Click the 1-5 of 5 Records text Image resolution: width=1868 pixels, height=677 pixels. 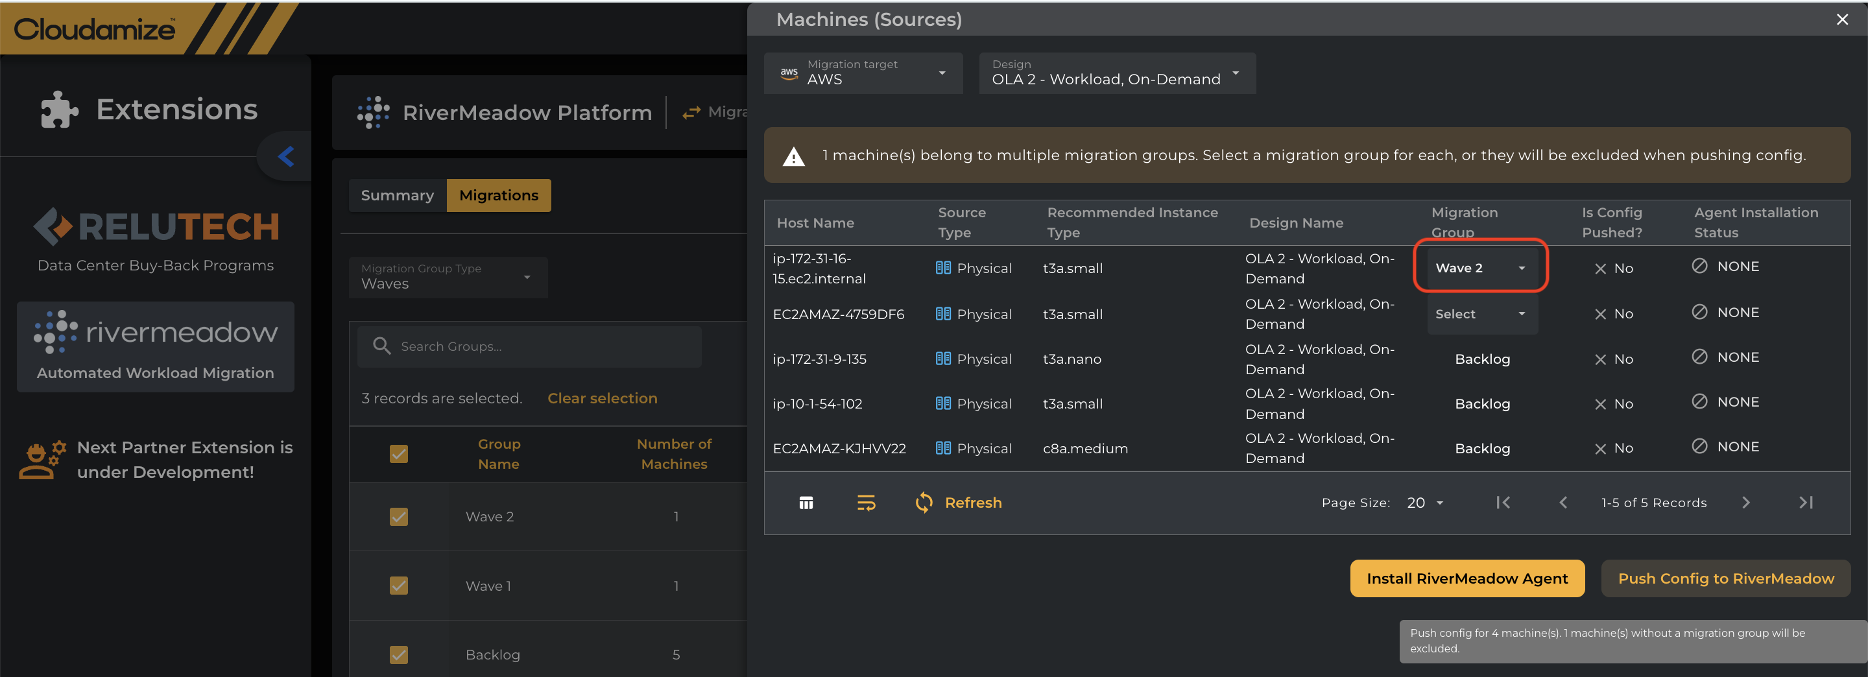pos(1653,503)
